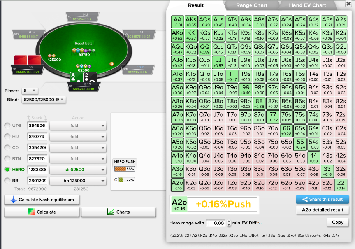Click the HERO PUSH 53% bar
355x249 pixels.
pyautogui.click(x=125, y=168)
